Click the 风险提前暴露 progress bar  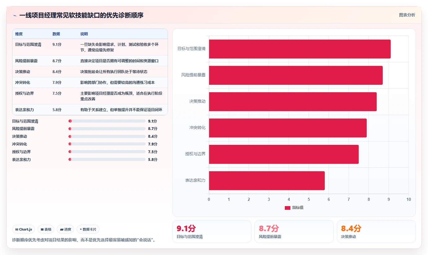(x=107, y=129)
